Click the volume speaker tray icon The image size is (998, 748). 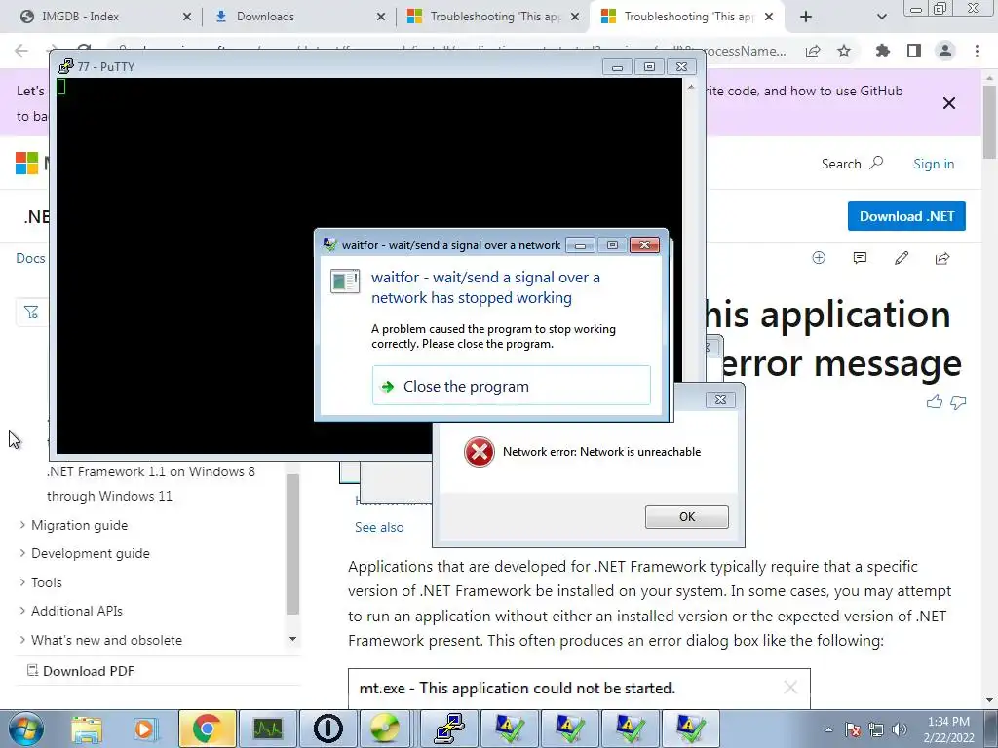pyautogui.click(x=900, y=729)
